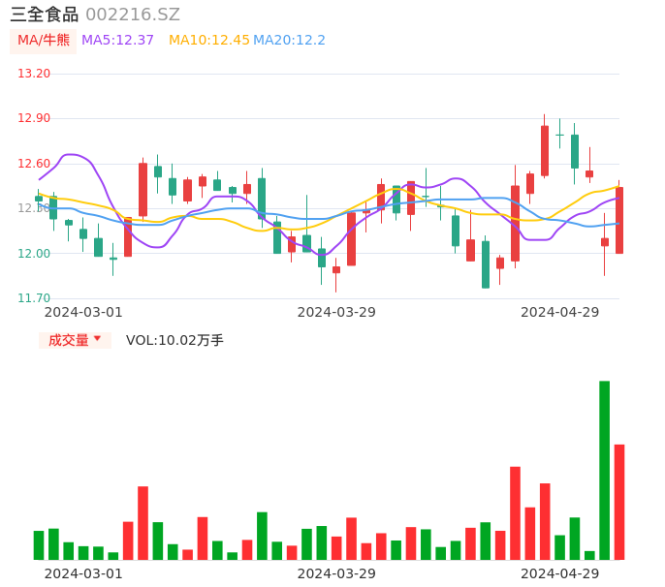Click the VOL:10.02万手 volume readout
Viewport: 665px width, 587px height.
tap(174, 340)
